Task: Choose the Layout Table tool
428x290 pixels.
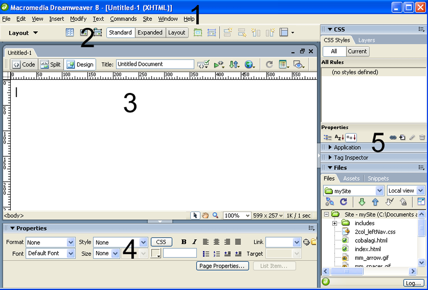Action: (198, 33)
